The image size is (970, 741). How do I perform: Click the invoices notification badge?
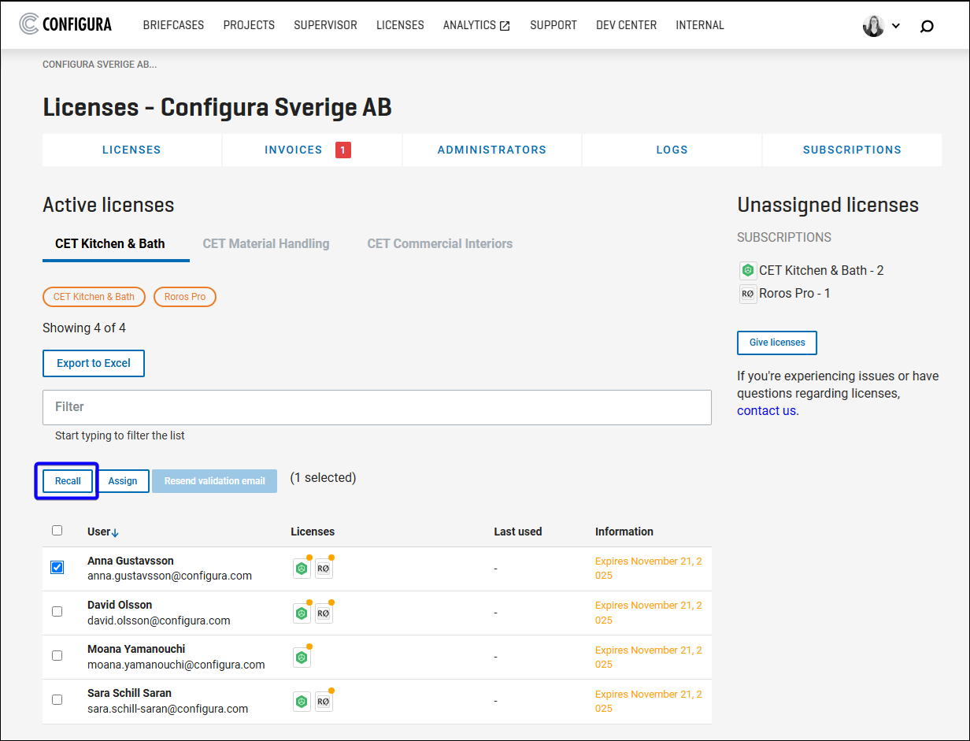[x=343, y=150]
